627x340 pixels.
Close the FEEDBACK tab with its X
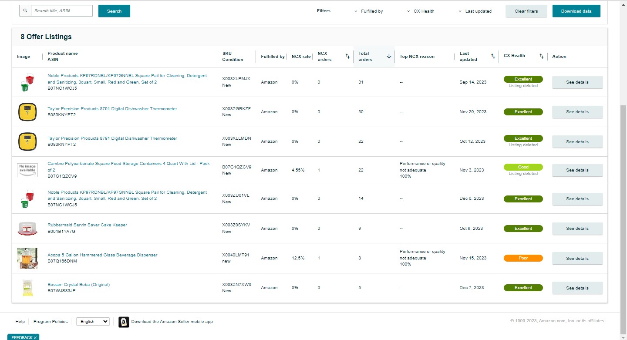click(x=35, y=337)
